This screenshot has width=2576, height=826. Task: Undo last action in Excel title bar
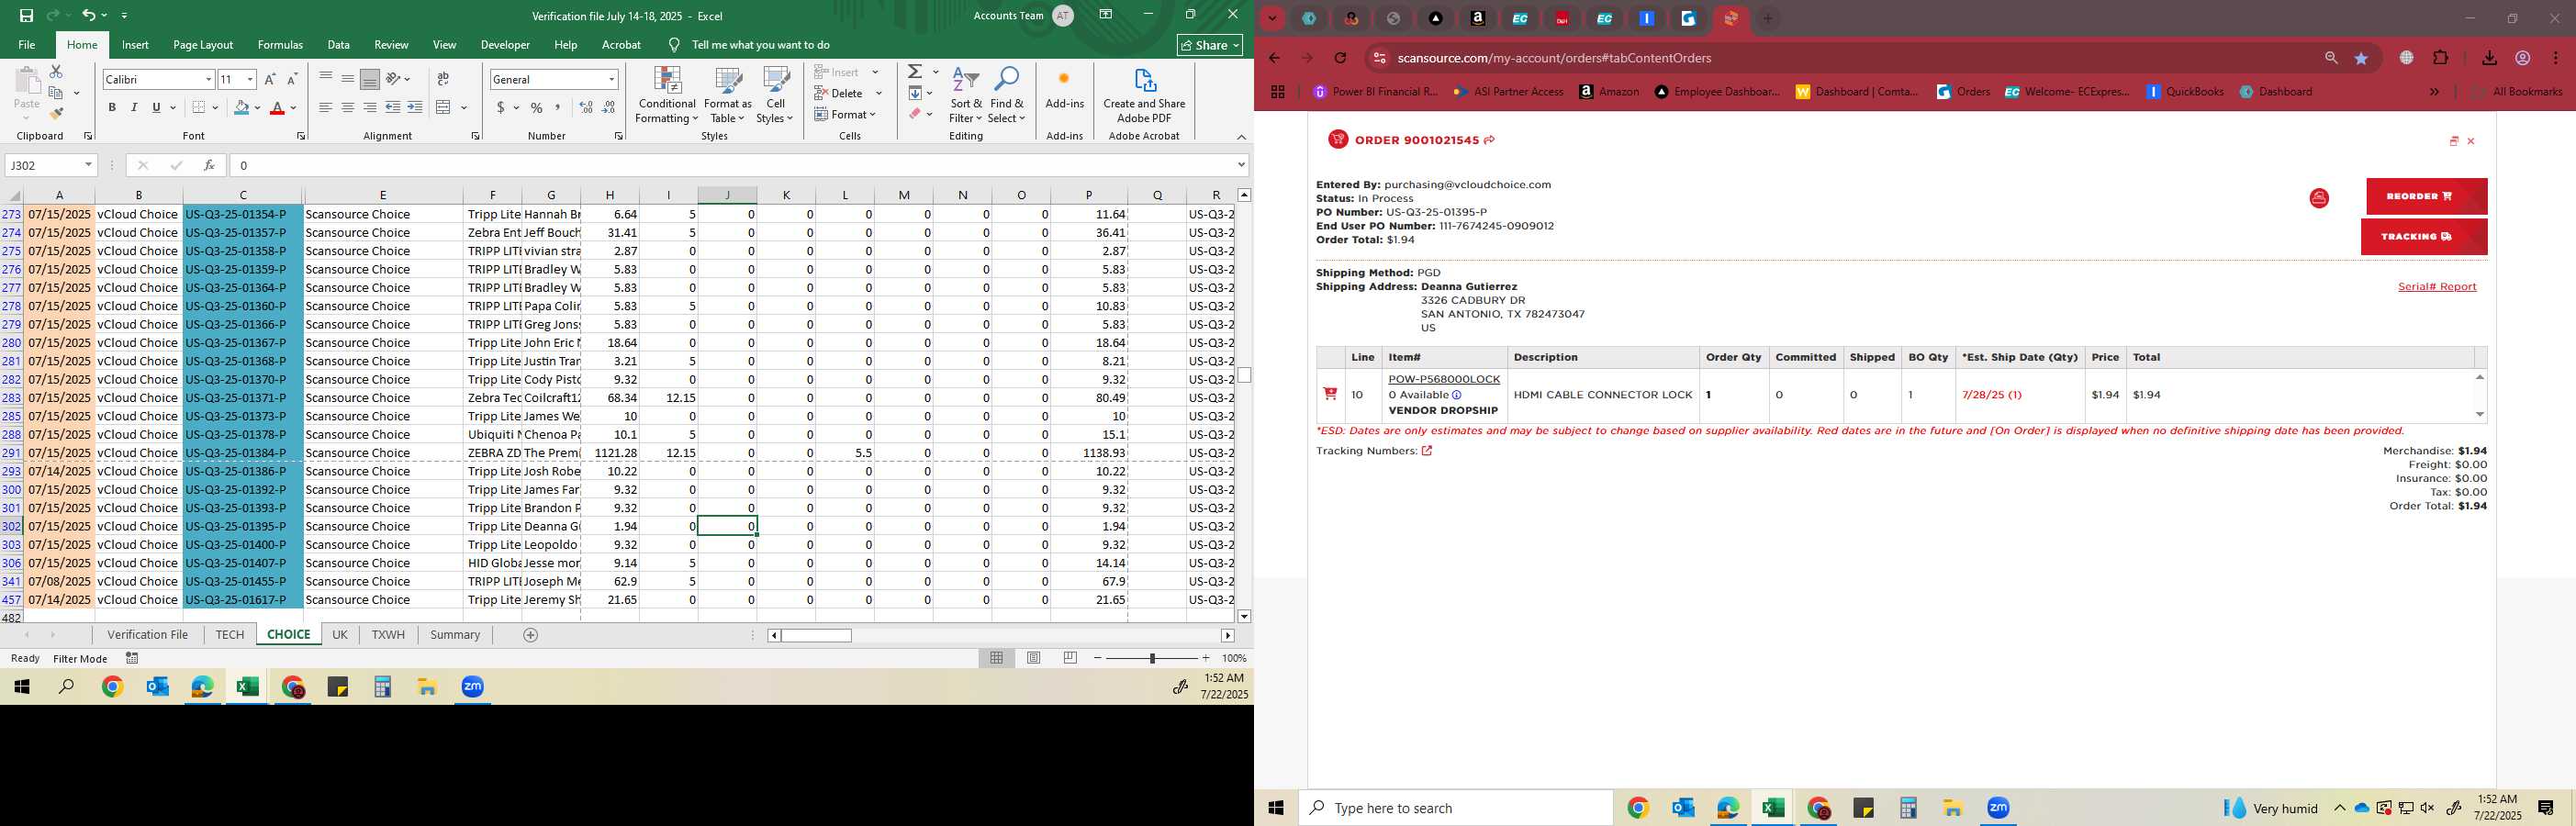click(88, 15)
